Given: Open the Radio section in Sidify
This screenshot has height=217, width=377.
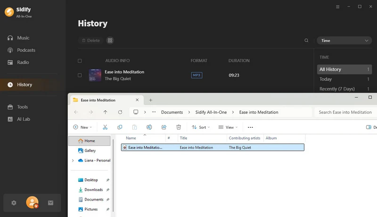Looking at the screenshot, I should click(18, 62).
